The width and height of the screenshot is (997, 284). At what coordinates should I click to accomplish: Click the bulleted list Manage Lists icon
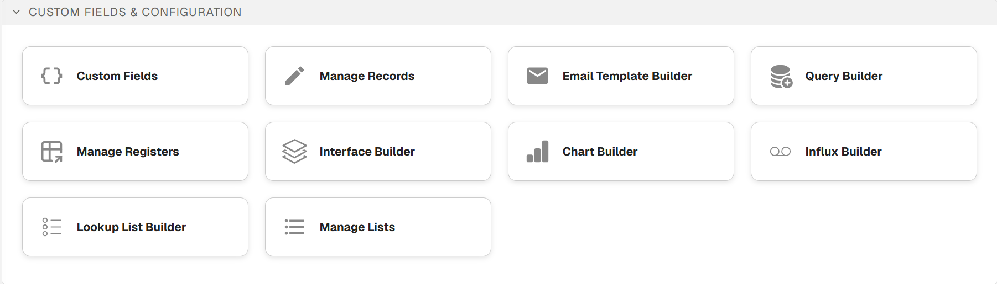coord(294,227)
